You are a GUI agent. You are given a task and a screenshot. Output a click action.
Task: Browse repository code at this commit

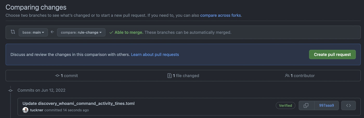click(348, 106)
